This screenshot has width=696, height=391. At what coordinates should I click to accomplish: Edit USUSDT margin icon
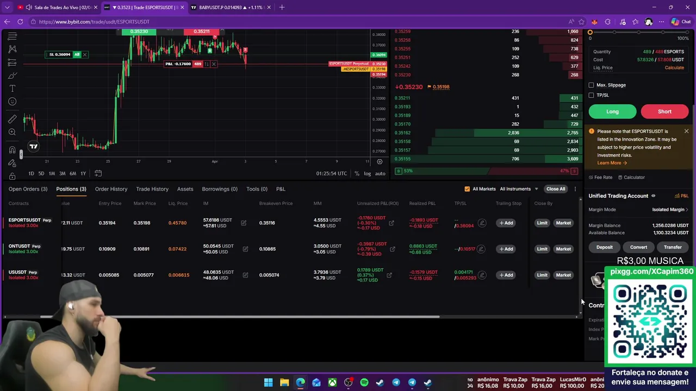pos(245,275)
